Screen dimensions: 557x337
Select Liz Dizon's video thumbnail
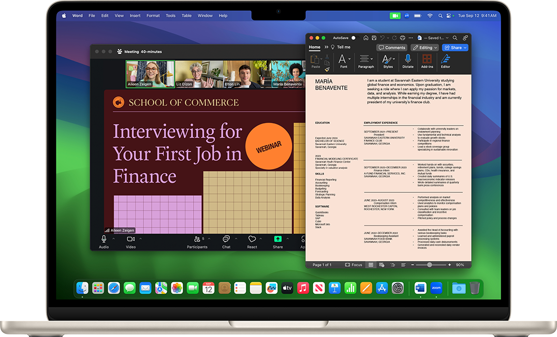coord(199,74)
